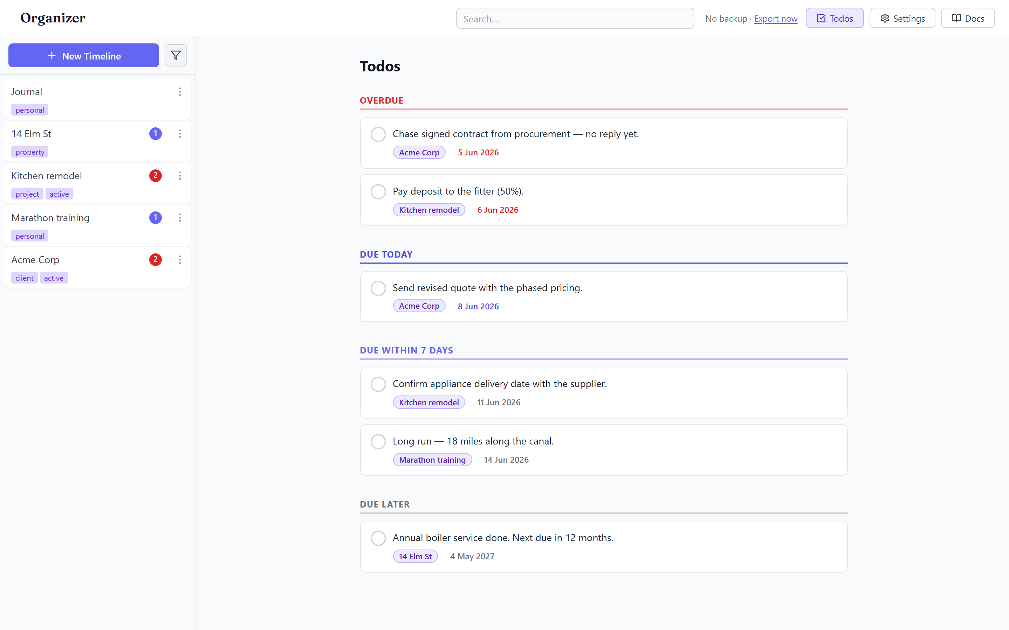Click the OVERDUE section heading
The height and width of the screenshot is (630, 1009).
[382, 101]
